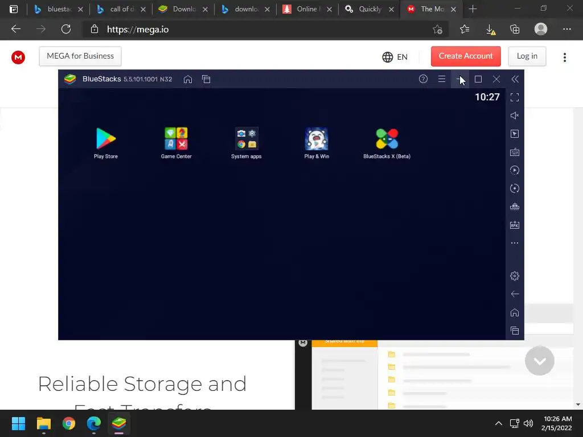Screen dimensions: 583x437
Task: Open the Edge favorites list
Action: click(x=465, y=29)
